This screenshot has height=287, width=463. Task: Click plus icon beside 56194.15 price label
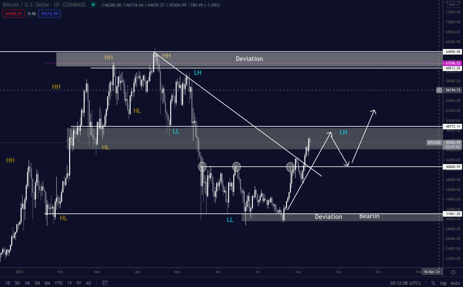click(439, 90)
